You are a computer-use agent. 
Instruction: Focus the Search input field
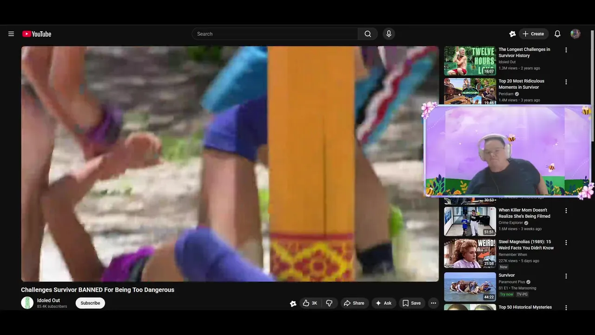[275, 34]
